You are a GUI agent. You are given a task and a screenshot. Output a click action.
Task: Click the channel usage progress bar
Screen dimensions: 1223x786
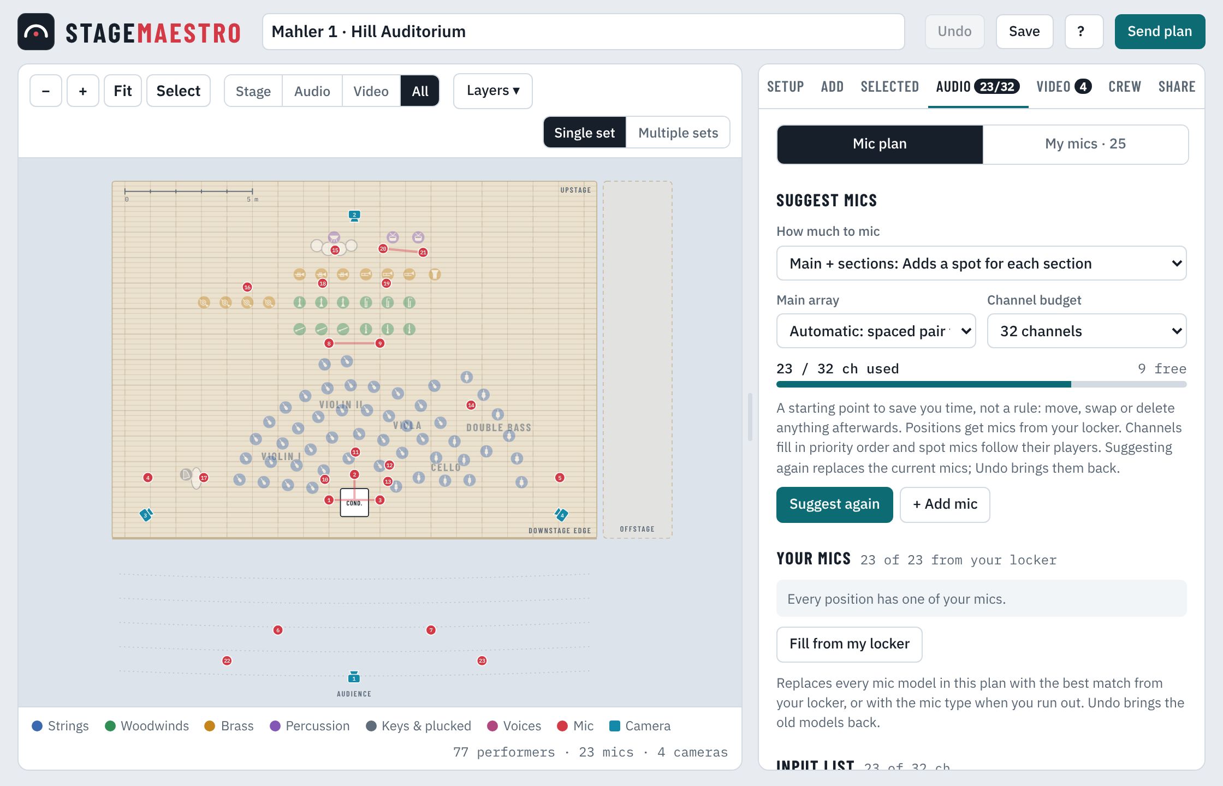click(982, 384)
